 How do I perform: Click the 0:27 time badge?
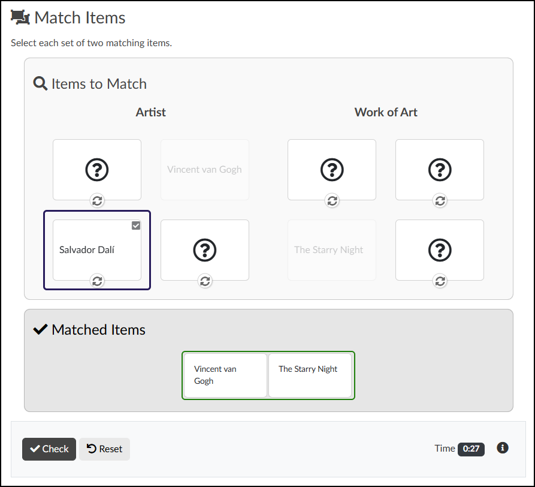(x=471, y=449)
